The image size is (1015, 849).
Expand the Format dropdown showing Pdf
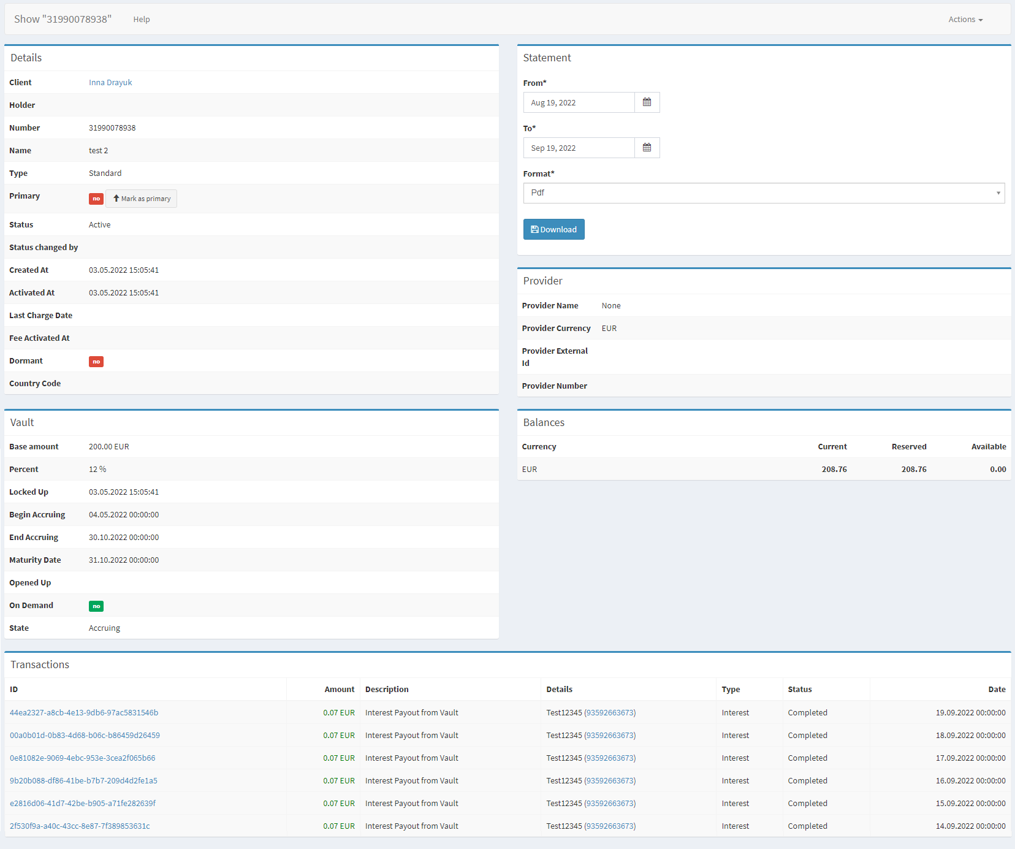click(x=763, y=192)
